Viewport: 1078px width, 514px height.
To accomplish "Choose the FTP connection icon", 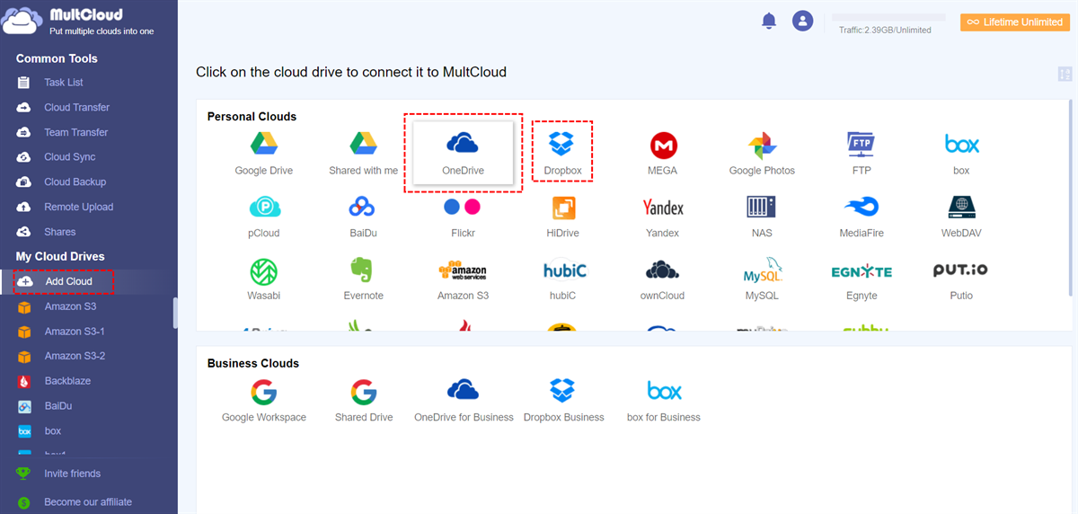I will point(861,144).
